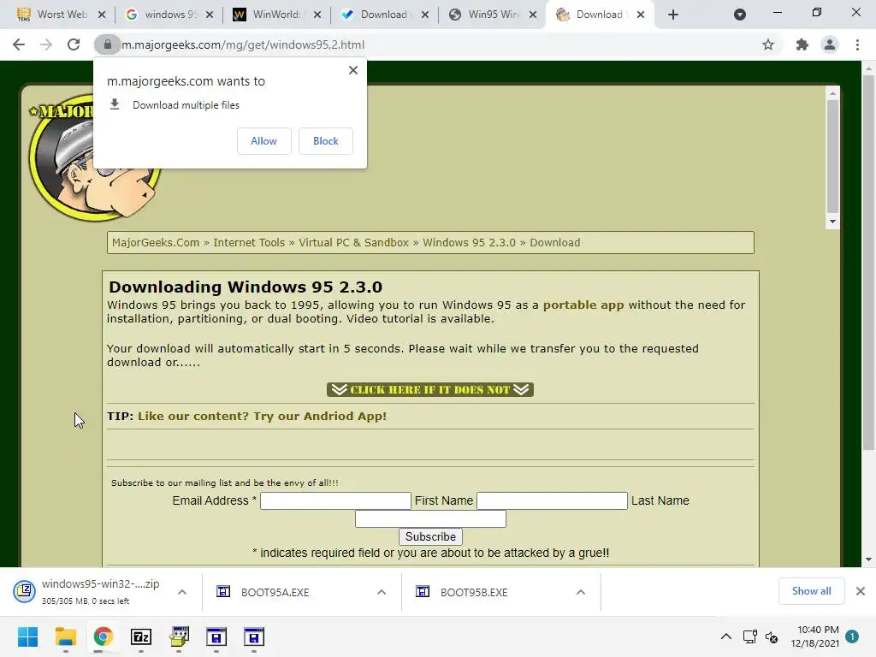The width and height of the screenshot is (876, 657).
Task: Click the MajorGeeks.Com breadcrumb link
Action: (x=156, y=242)
